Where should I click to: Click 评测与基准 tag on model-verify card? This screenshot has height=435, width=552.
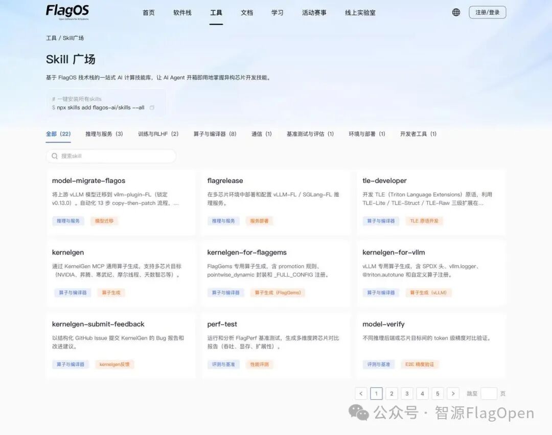point(378,364)
